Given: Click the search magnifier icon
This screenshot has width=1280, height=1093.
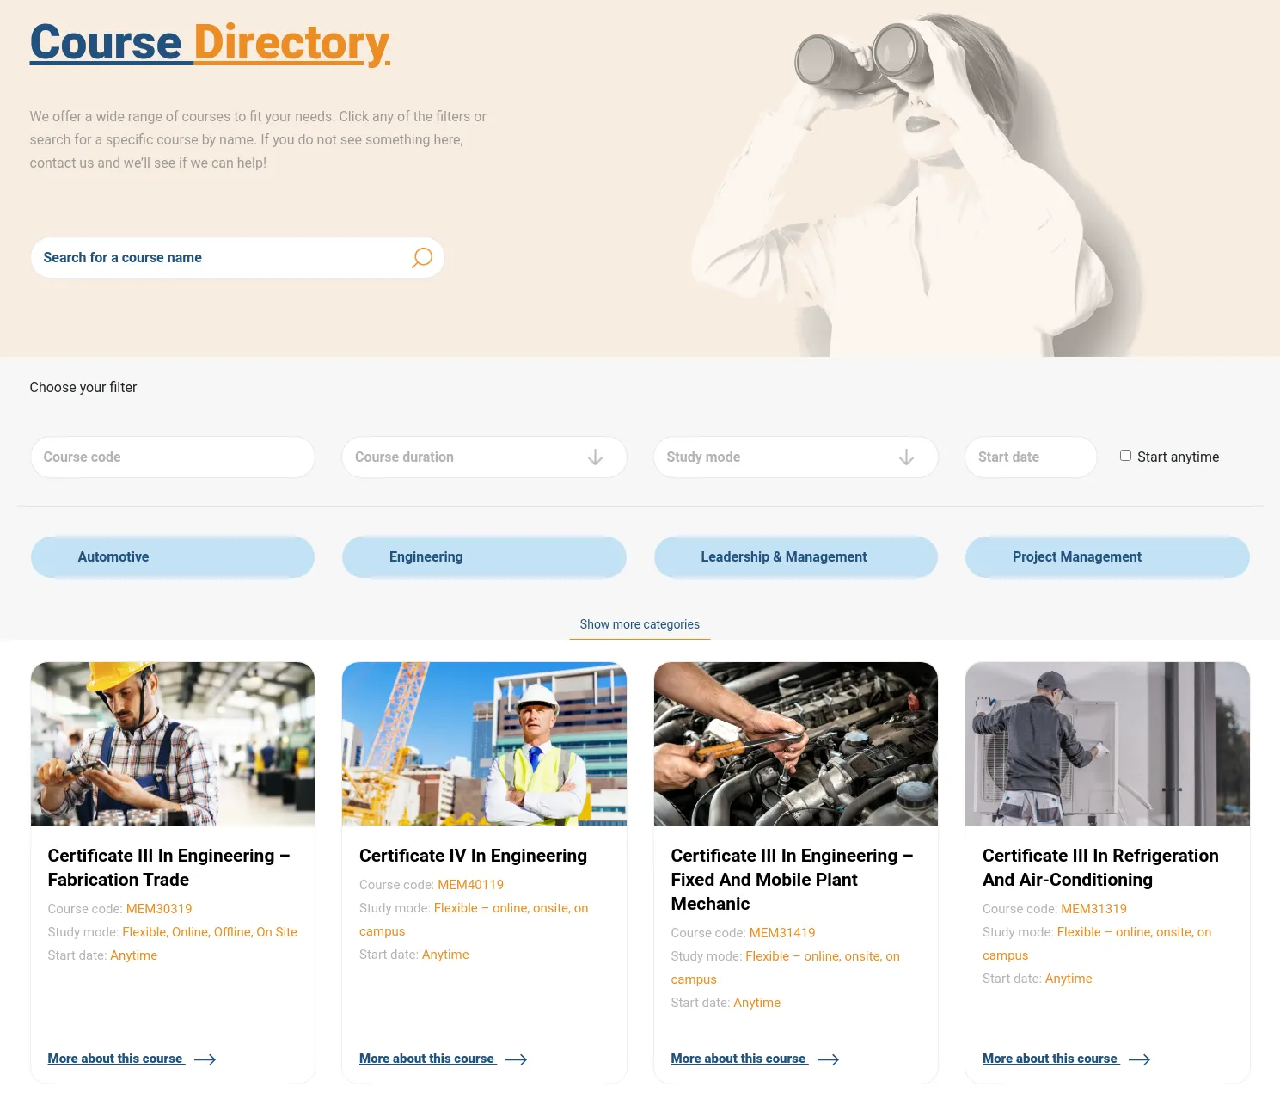Looking at the screenshot, I should [x=421, y=258].
